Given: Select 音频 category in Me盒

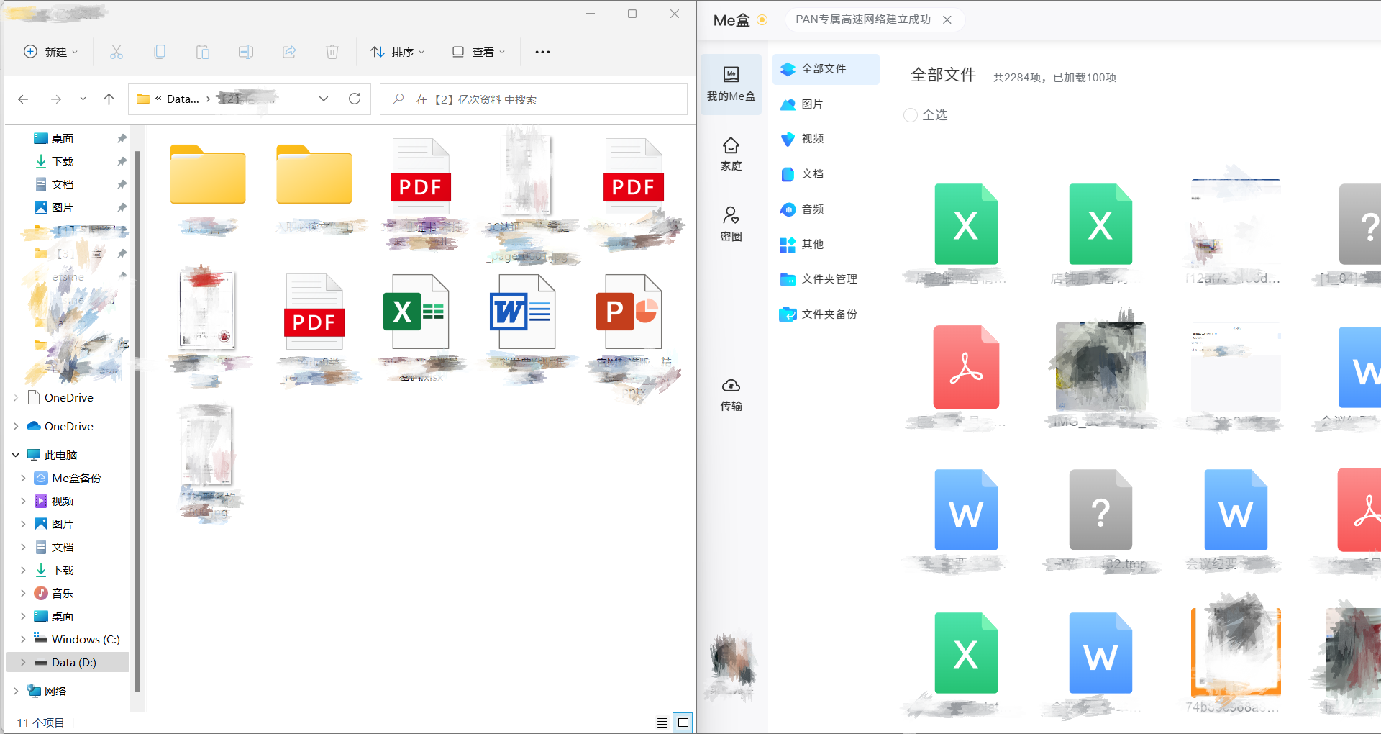Looking at the screenshot, I should click(826, 209).
